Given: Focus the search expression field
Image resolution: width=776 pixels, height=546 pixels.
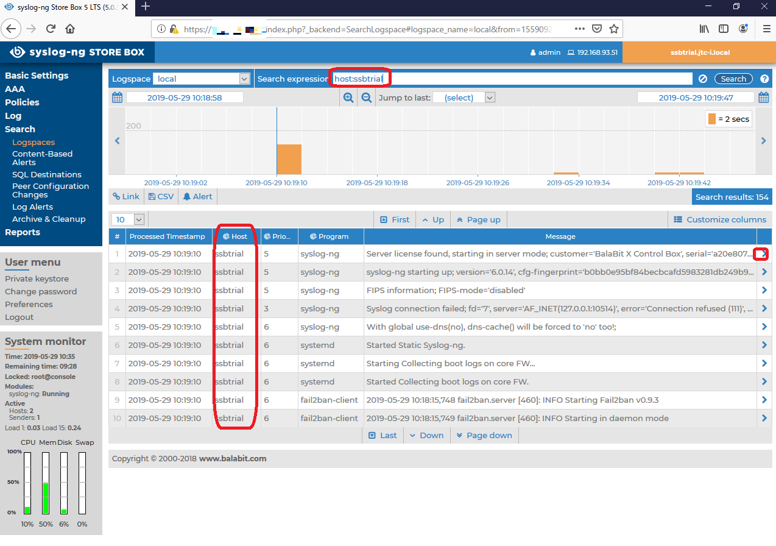Looking at the screenshot, I should [512, 79].
